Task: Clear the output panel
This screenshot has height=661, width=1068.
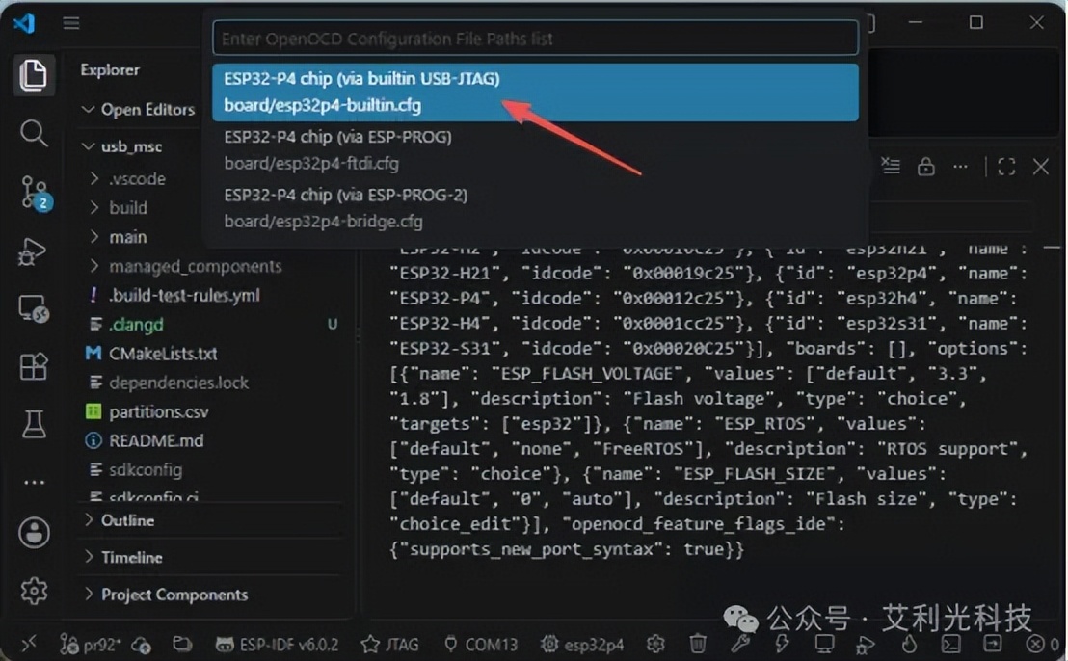Action: pos(891,166)
